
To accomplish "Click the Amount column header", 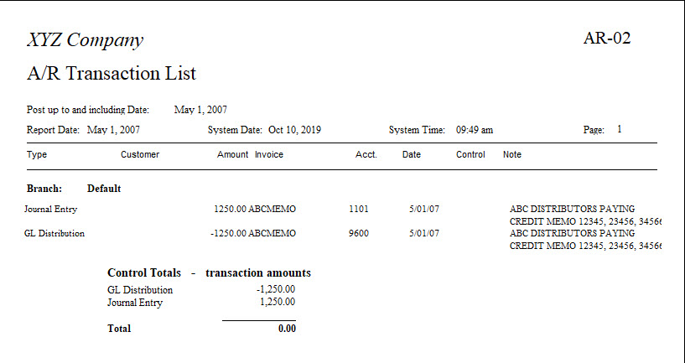I will coord(232,154).
